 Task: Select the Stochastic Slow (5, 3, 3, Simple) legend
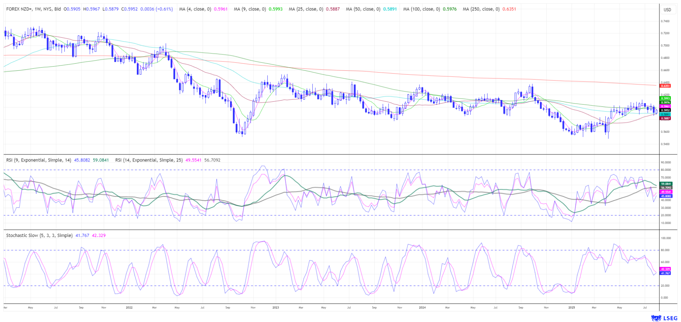coord(39,236)
